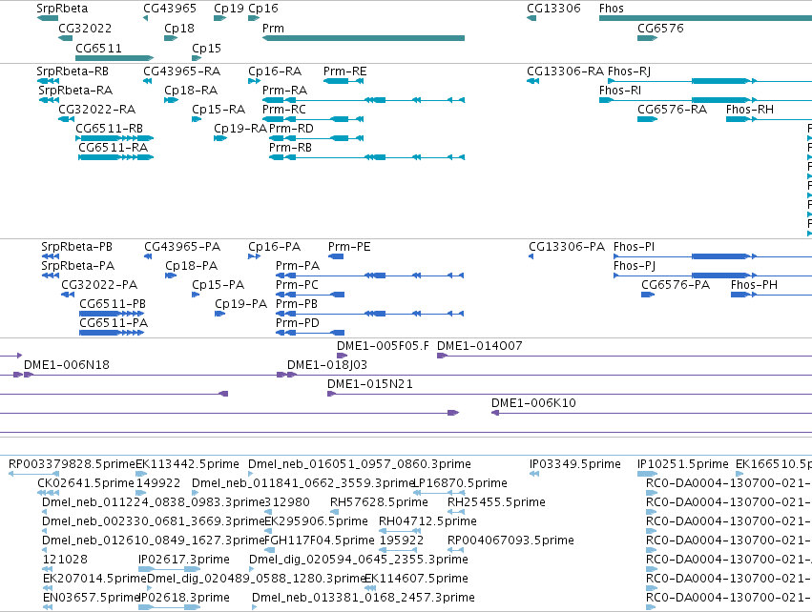This screenshot has width=812, height=612.
Task: Click transcript label 'Prm-RD'
Action: (x=291, y=129)
